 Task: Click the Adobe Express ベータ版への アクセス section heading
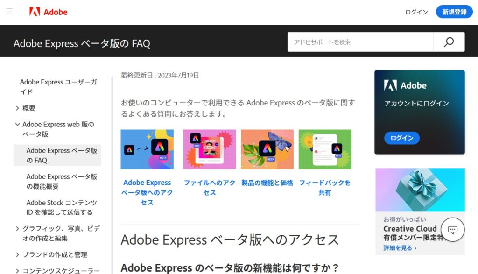point(230,240)
